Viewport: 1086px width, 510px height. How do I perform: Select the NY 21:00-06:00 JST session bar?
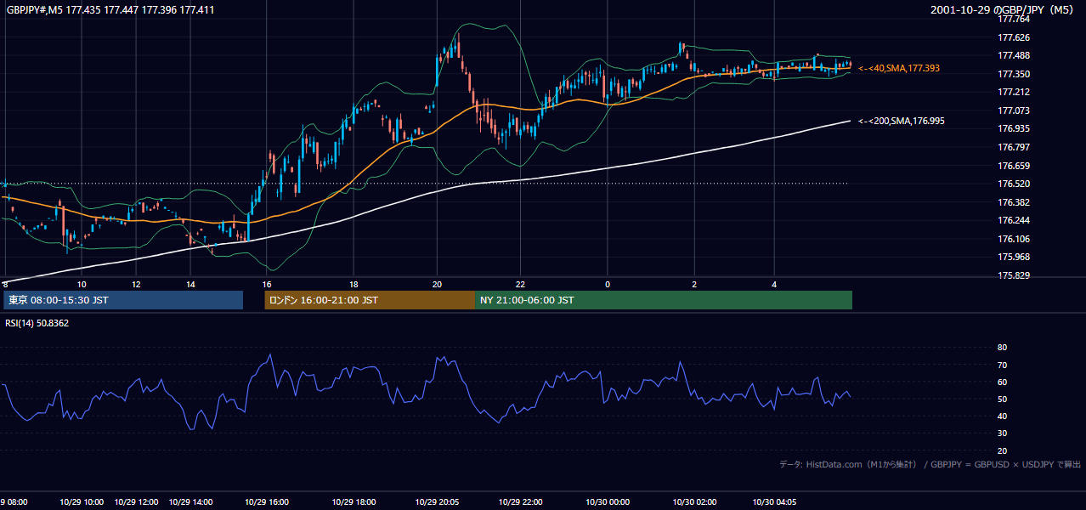pos(664,300)
